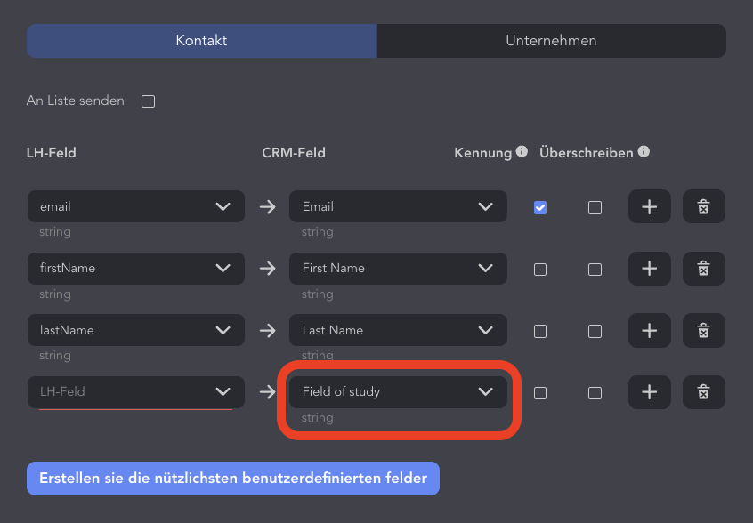Click Erstellen sie die nützlichsten benutzerdefinierten felder
Image resolution: width=753 pixels, height=523 pixels.
pyautogui.click(x=233, y=479)
